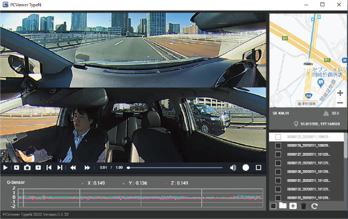Viewport: 348px width, 219px height.
Task: Rewind the video playback
Action: pyautogui.click(x=73, y=168)
